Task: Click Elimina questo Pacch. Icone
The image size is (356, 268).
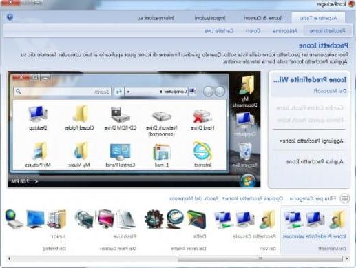Action: coord(310,120)
